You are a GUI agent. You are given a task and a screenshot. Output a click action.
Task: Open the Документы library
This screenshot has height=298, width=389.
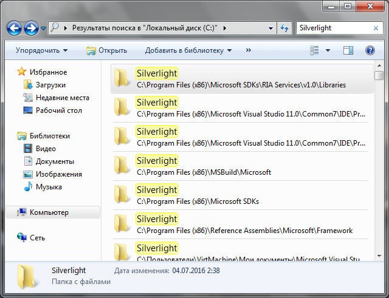click(55, 161)
